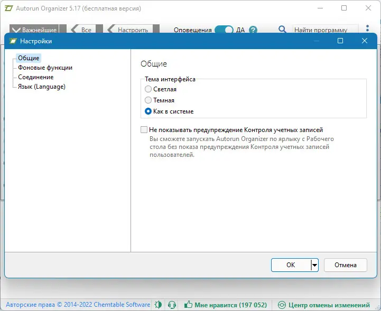Cancel the dialog with Отмена
Image resolution: width=381 pixels, height=311 pixels.
(x=345, y=265)
